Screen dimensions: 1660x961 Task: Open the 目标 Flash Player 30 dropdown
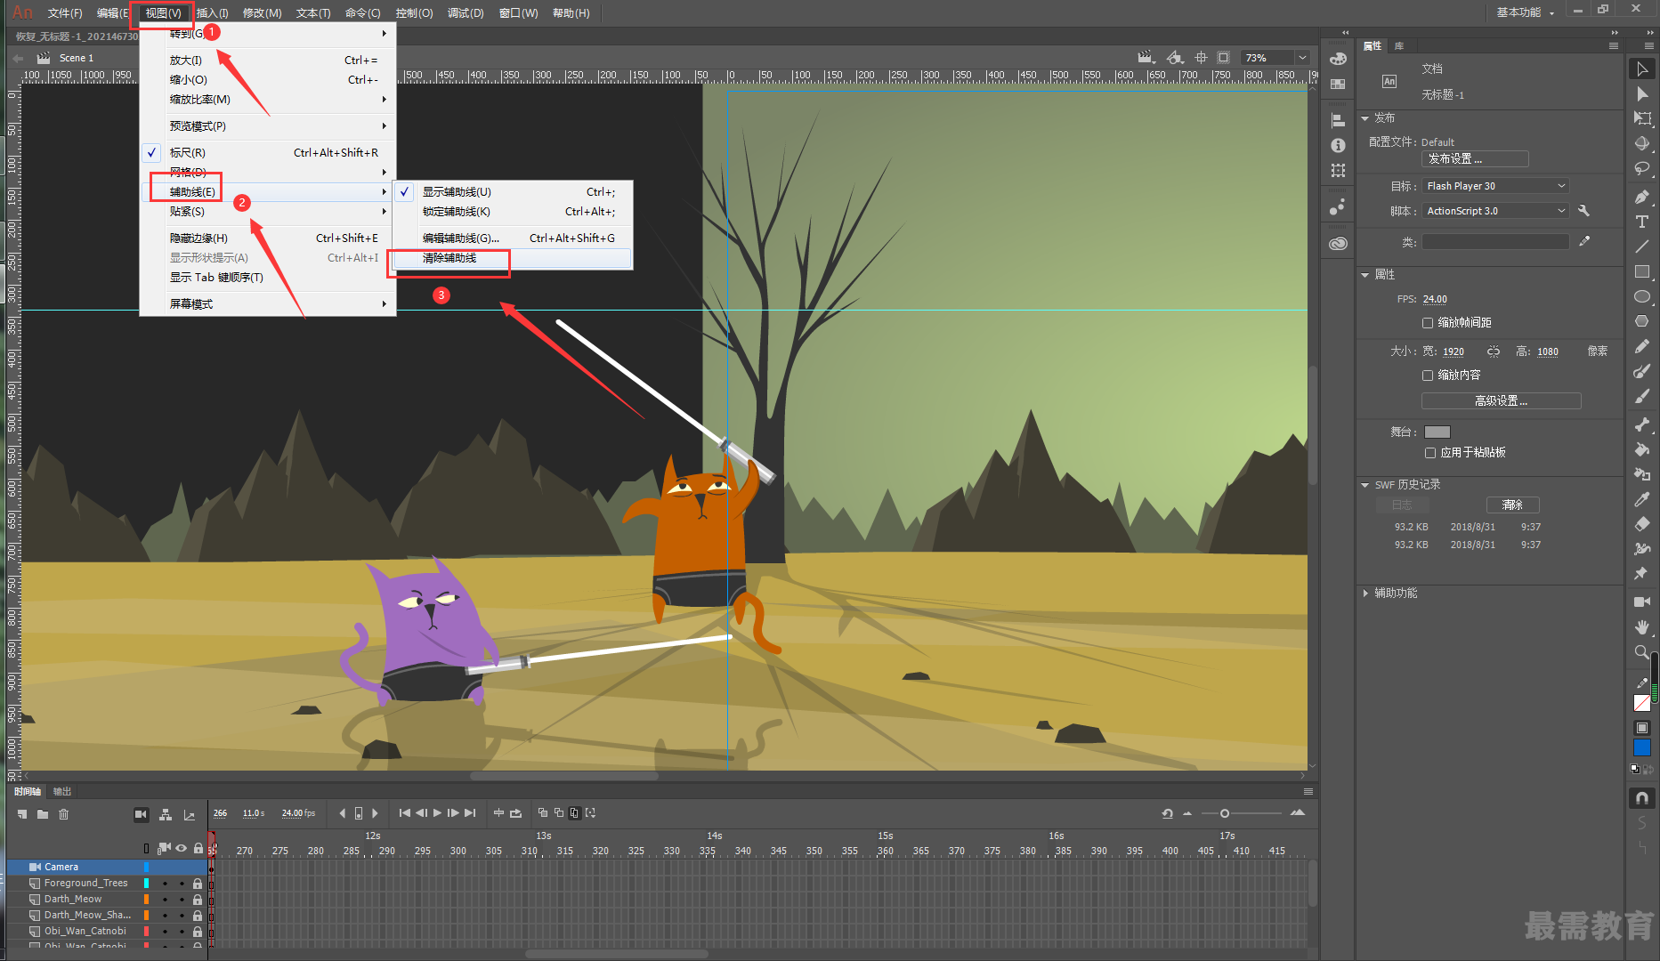(x=1495, y=186)
